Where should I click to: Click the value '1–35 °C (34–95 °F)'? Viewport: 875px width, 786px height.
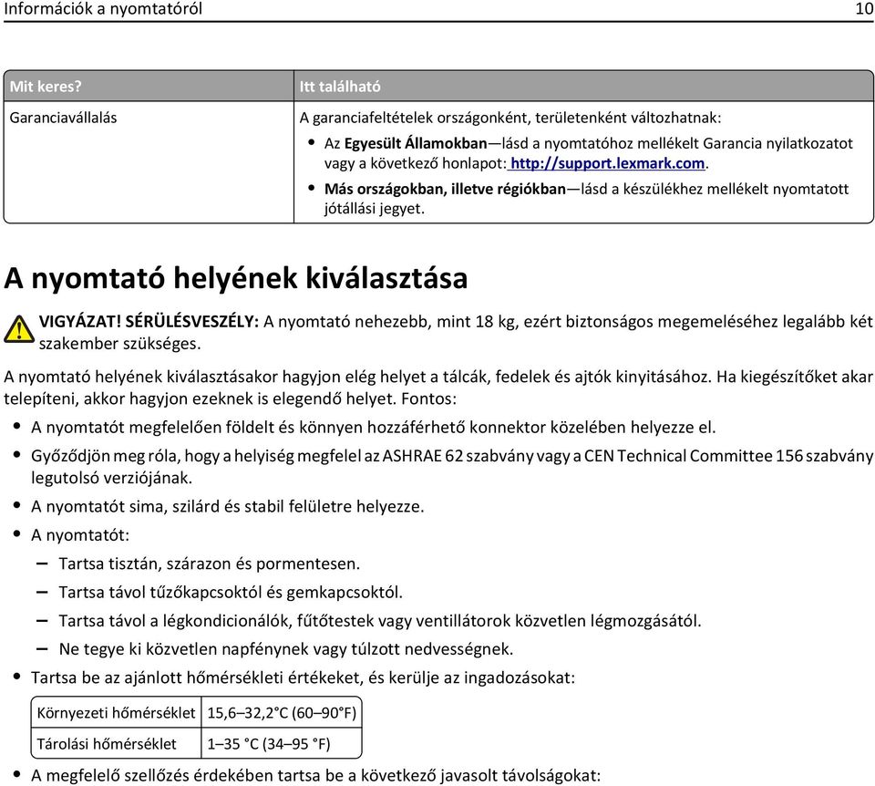click(x=269, y=744)
